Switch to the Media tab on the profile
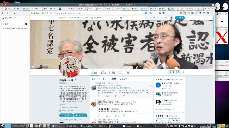Screen dimensions: 229x128 pyautogui.click(x=123, y=79)
